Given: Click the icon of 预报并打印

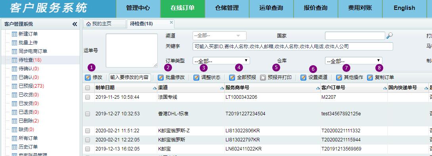Looking at the screenshot, I should (x=263, y=77).
